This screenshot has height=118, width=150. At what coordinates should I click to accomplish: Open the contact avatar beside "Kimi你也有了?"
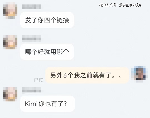(10, 94)
